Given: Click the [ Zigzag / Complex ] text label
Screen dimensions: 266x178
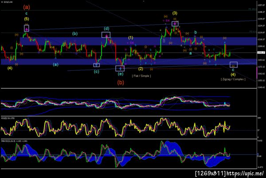Looking at the screenshot, I should pos(233,79).
